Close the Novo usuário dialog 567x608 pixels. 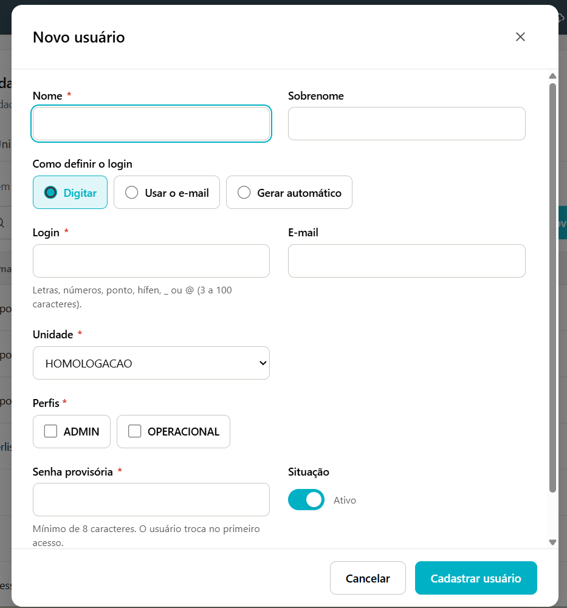520,37
